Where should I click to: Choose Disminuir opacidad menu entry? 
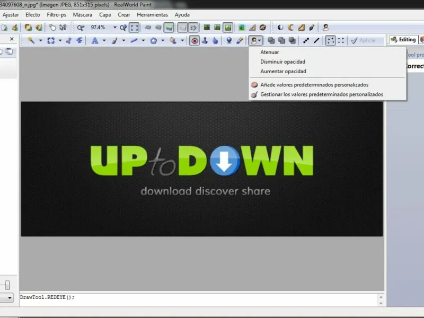pos(328,61)
